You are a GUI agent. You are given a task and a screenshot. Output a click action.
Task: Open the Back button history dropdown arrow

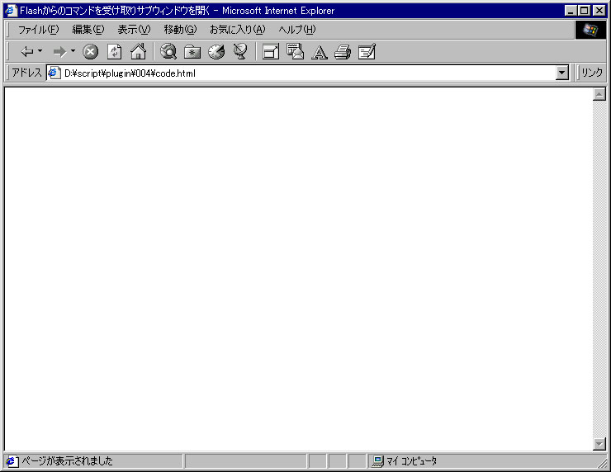coord(40,51)
